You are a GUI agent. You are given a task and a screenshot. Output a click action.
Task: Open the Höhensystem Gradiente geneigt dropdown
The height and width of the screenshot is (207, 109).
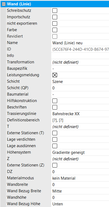pyautogui.click(x=80, y=152)
